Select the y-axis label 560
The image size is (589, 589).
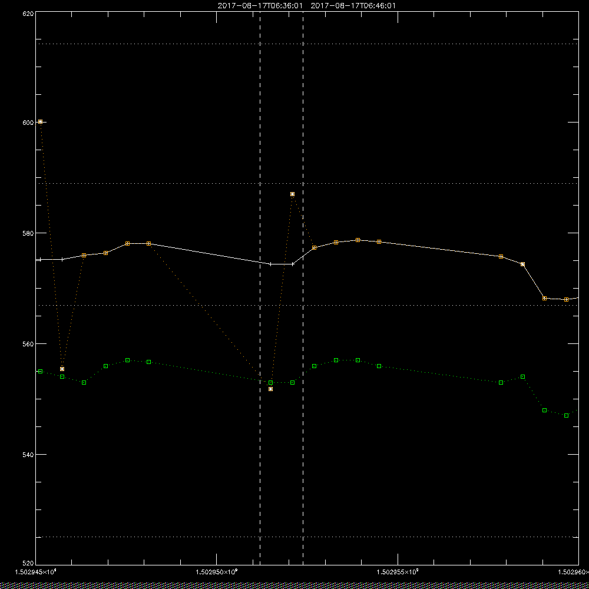[x=28, y=344]
